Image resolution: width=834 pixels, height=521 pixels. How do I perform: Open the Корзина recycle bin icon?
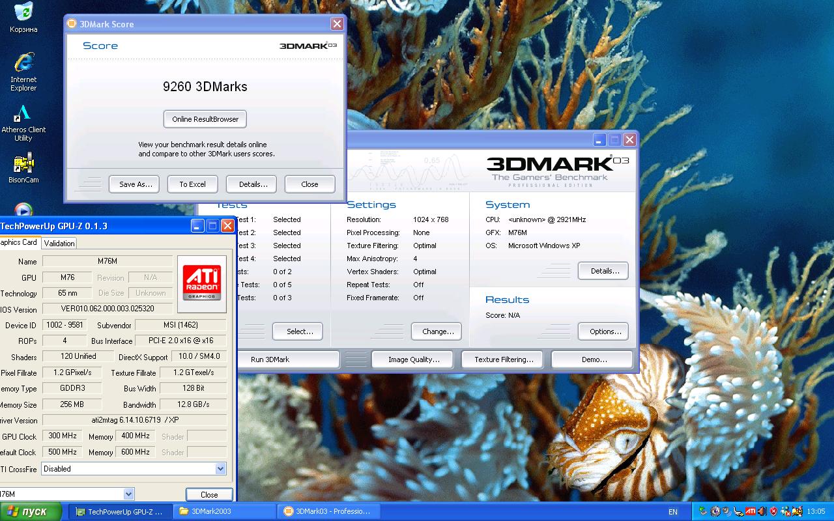pos(23,17)
